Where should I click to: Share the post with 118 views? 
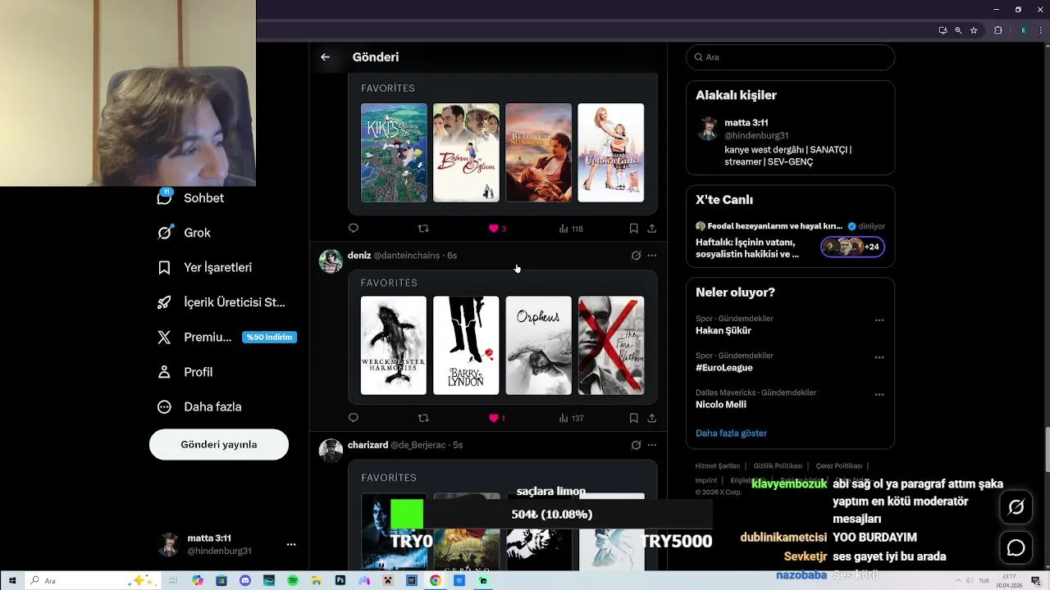coord(651,229)
